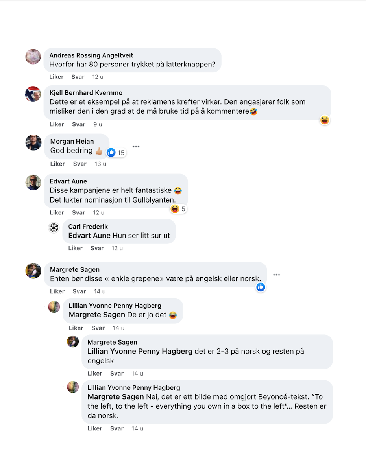Click the 12 u timestamp under Andreas's comment
The image size is (366, 472).
[x=98, y=77]
